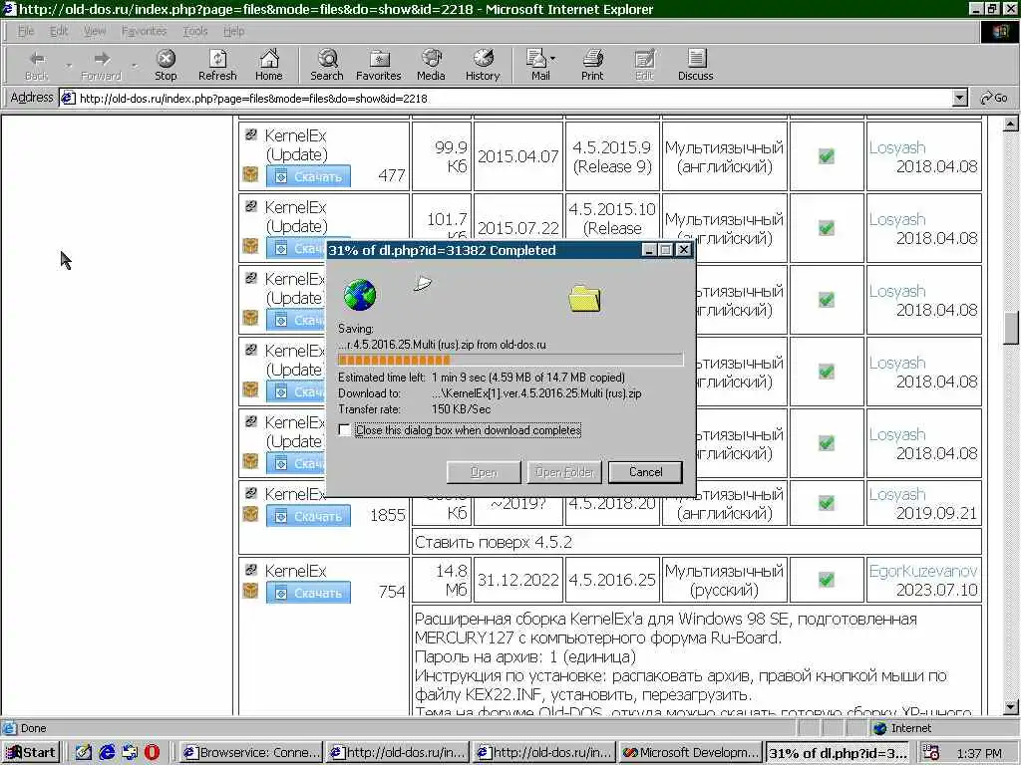Click the folder icon in download dialog
Viewport: 1021px width, 765px height.
pos(584,299)
